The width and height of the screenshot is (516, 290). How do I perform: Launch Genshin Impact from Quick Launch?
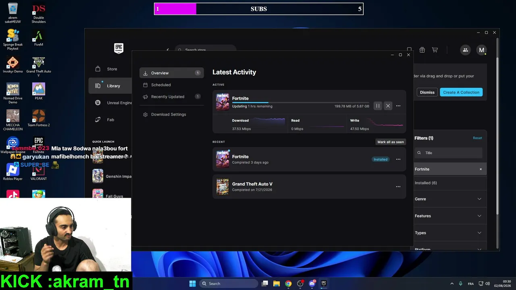coord(112,176)
